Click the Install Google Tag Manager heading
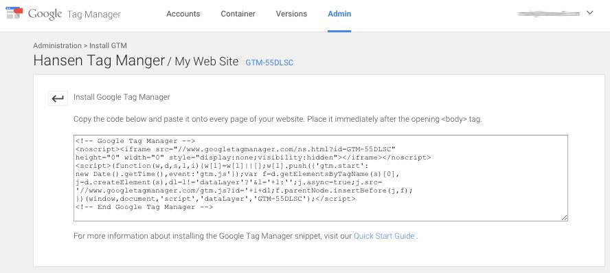The height and width of the screenshot is (273, 610). (x=122, y=97)
